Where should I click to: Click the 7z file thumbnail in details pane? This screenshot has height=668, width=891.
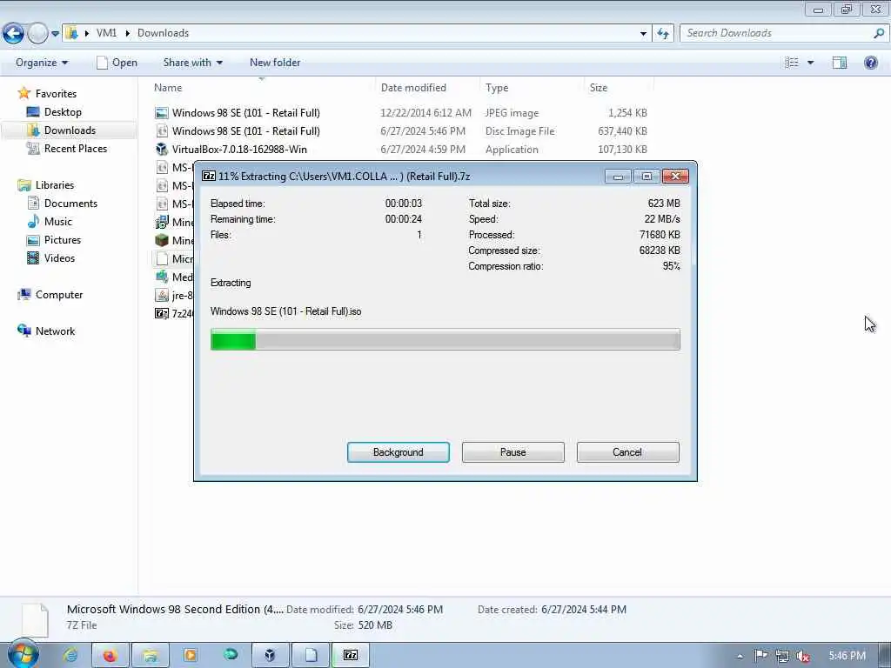click(35, 619)
